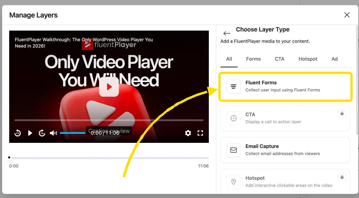Click the Choose Layer Type heading
Image resolution: width=359 pixels, height=198 pixels.
pos(263,30)
